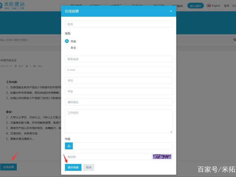Image resolution: width=236 pixels, height=177 pixels.
Task: Click the salary card icon beside 10K+
Action: click(x=35, y=66)
